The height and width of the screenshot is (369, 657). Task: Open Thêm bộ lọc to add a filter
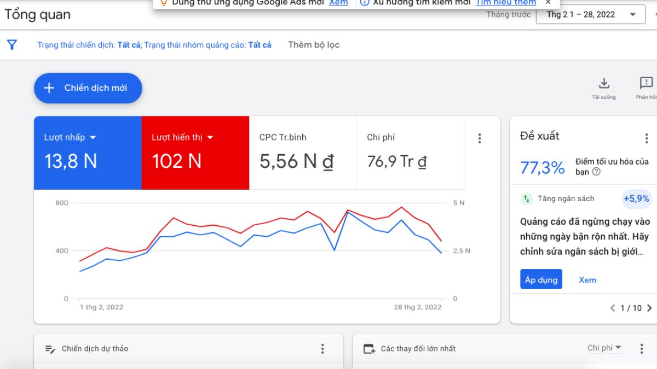tap(314, 45)
